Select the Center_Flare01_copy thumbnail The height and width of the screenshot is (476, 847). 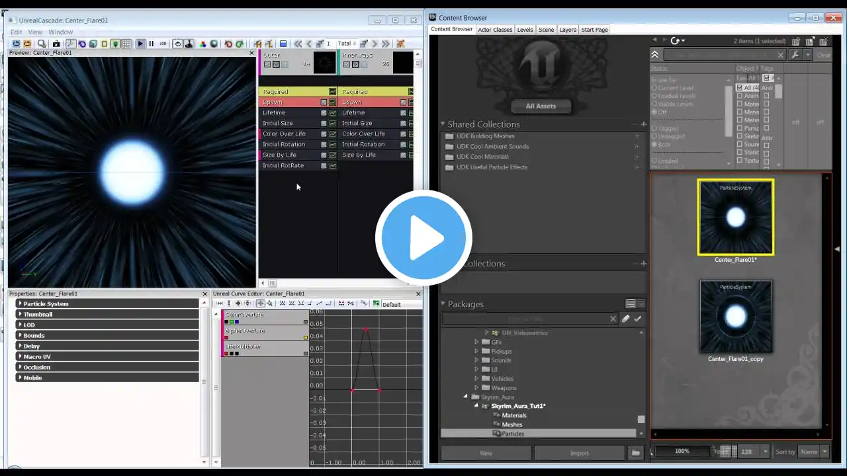click(736, 317)
